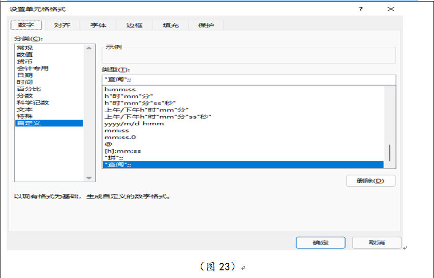Viewport: 434px width, 278px height.
Task: Select 日期 category in list
Action: [24, 75]
